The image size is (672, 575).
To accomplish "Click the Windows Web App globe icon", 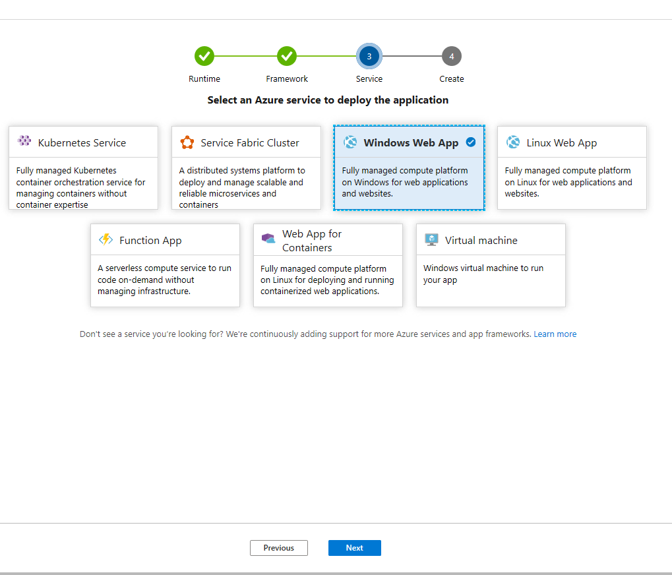I will coord(350,142).
